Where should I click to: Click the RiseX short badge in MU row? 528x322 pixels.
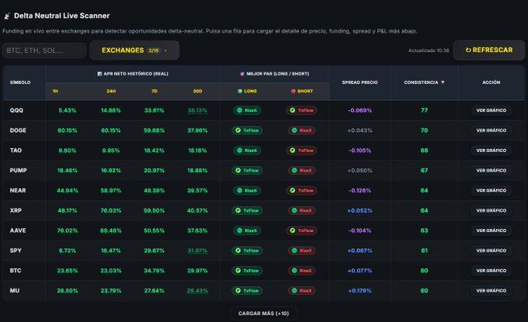tap(301, 291)
